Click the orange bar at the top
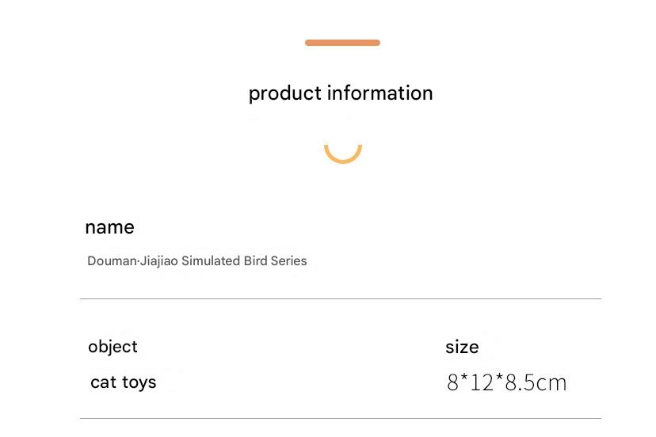Viewport: 656px width, 437px height. pos(342,43)
